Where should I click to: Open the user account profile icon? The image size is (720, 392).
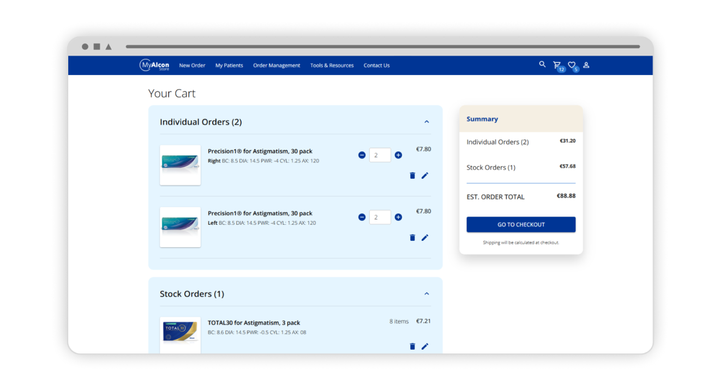point(586,65)
